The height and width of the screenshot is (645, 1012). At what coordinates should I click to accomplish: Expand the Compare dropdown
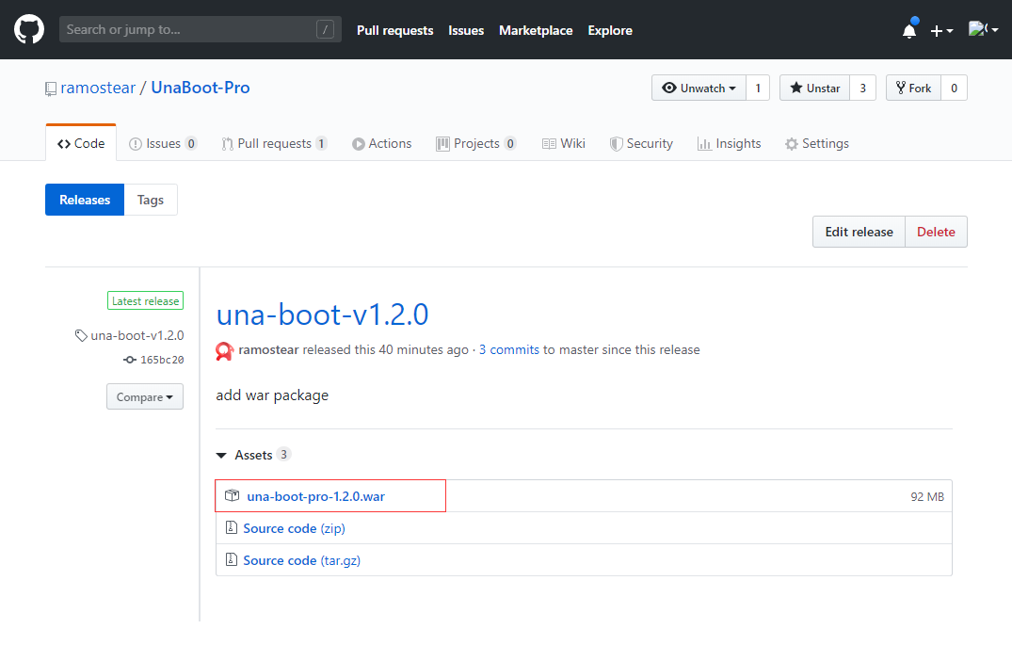tap(145, 397)
